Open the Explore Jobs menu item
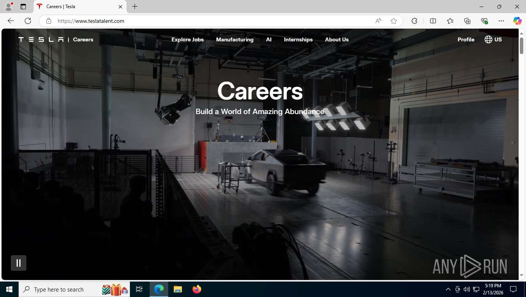 click(x=188, y=39)
